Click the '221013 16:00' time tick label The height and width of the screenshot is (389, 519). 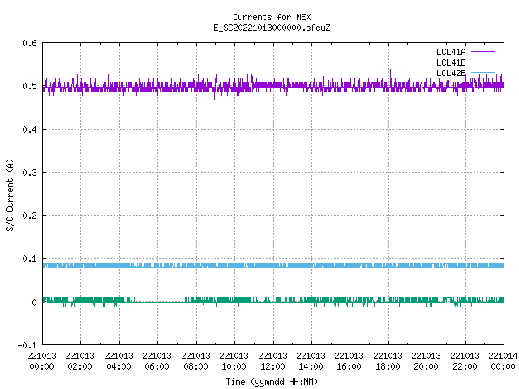point(350,361)
